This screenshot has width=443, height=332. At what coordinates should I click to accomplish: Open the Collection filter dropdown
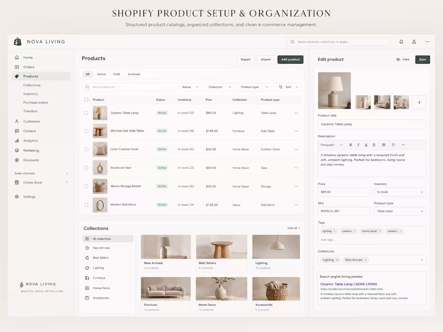pyautogui.click(x=219, y=87)
